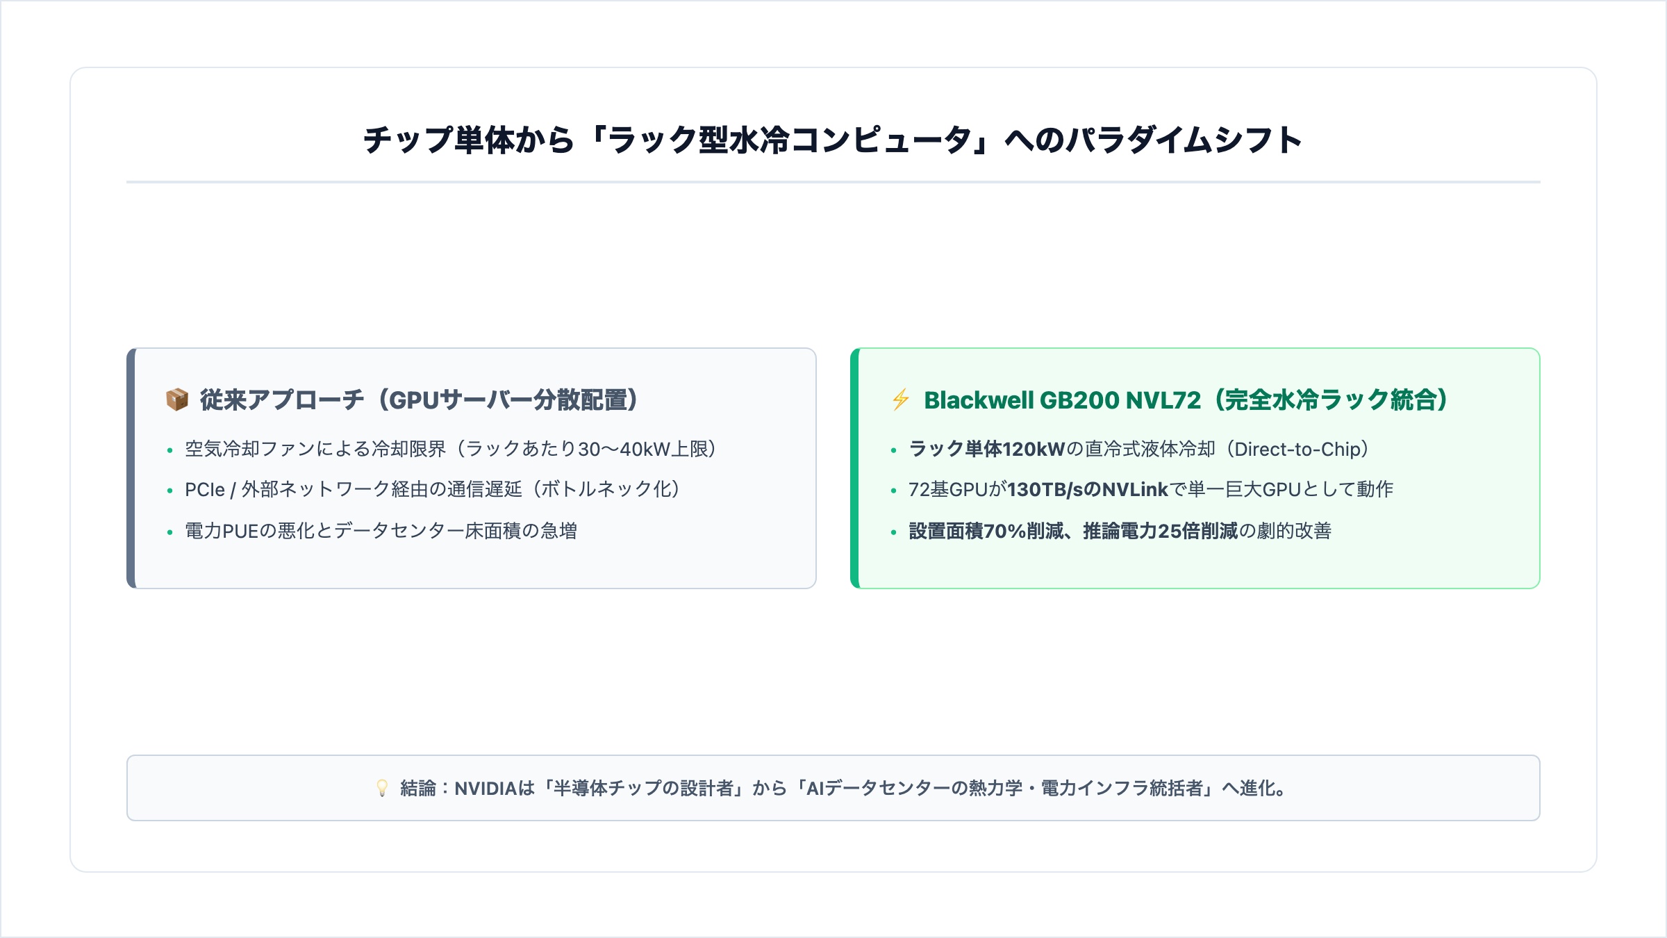Click the lightning bolt icon beside Blackwell

[x=901, y=400]
